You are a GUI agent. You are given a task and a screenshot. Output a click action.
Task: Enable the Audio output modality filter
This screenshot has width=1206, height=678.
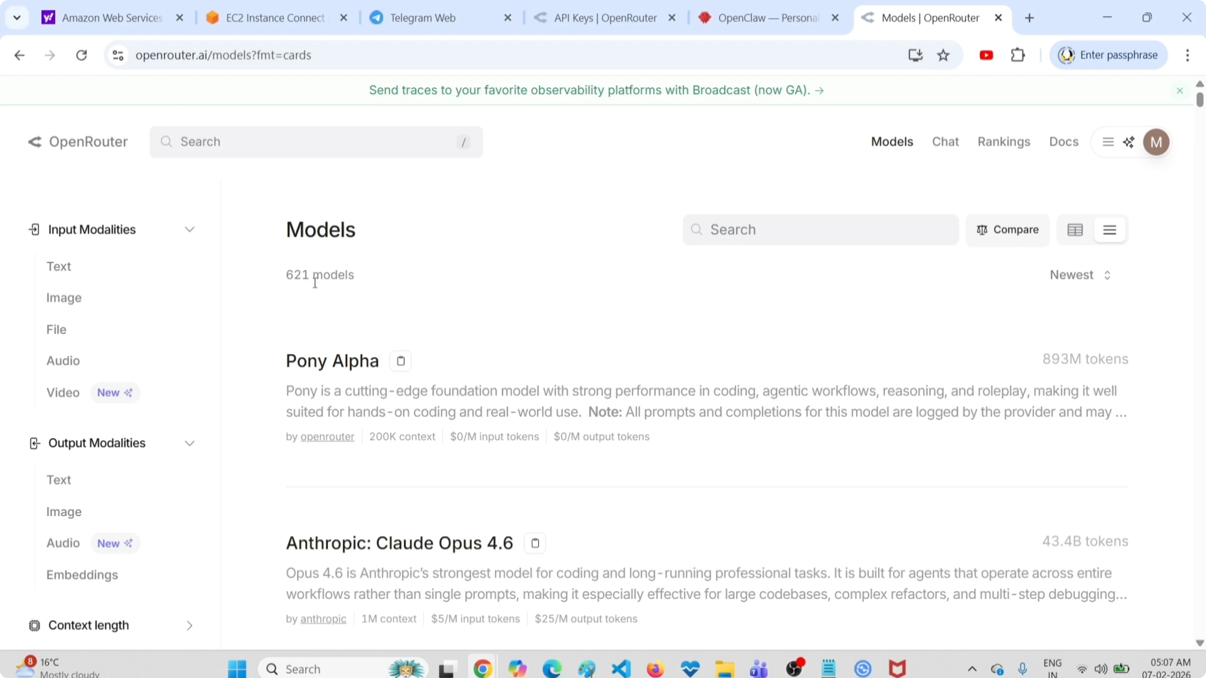(63, 543)
